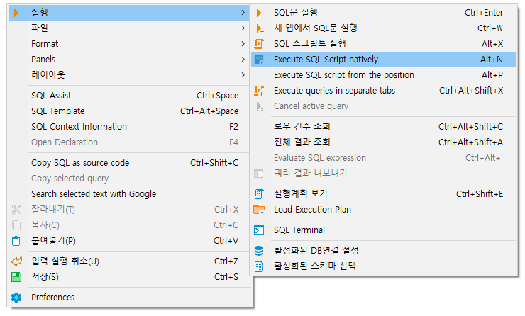This screenshot has width=525, height=316.
Task: Expand the 실행 submenu arrow
Action: point(243,13)
